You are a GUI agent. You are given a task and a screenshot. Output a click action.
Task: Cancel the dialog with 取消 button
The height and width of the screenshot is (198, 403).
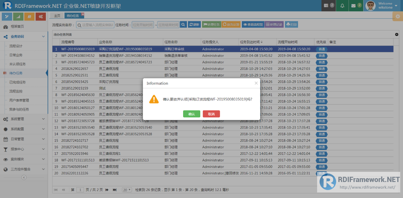[211, 114]
